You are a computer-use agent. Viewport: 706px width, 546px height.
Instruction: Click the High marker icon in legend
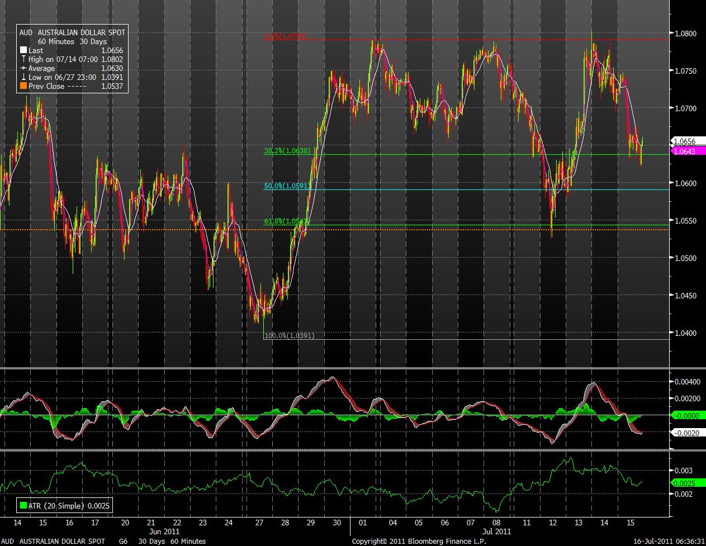tap(23, 60)
